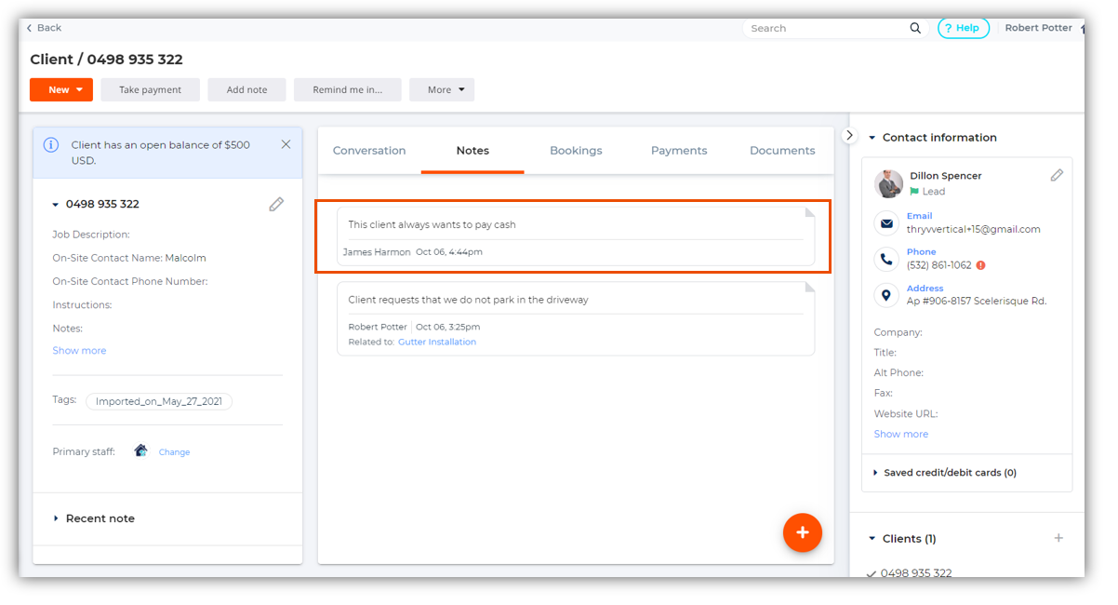Add a new client with plus icon

point(1058,538)
